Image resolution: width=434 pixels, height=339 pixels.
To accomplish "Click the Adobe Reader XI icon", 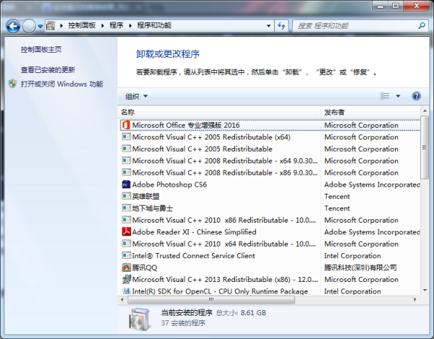I will click(126, 232).
